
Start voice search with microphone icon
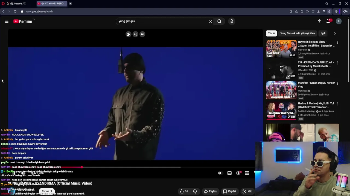232,21
